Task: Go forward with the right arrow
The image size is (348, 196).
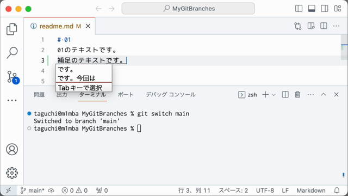Action: click(x=111, y=9)
